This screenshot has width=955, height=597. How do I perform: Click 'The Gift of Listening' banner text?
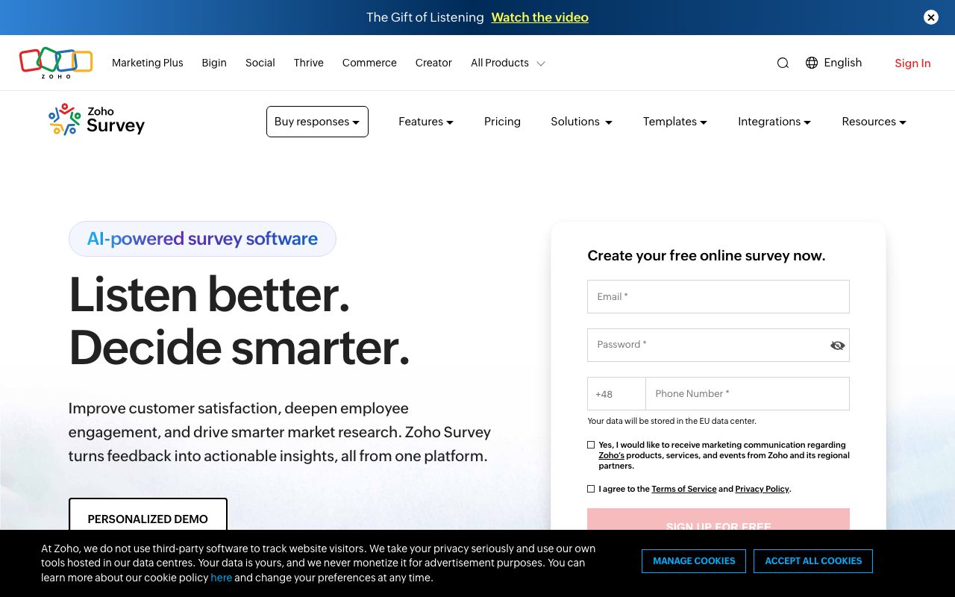425,17
